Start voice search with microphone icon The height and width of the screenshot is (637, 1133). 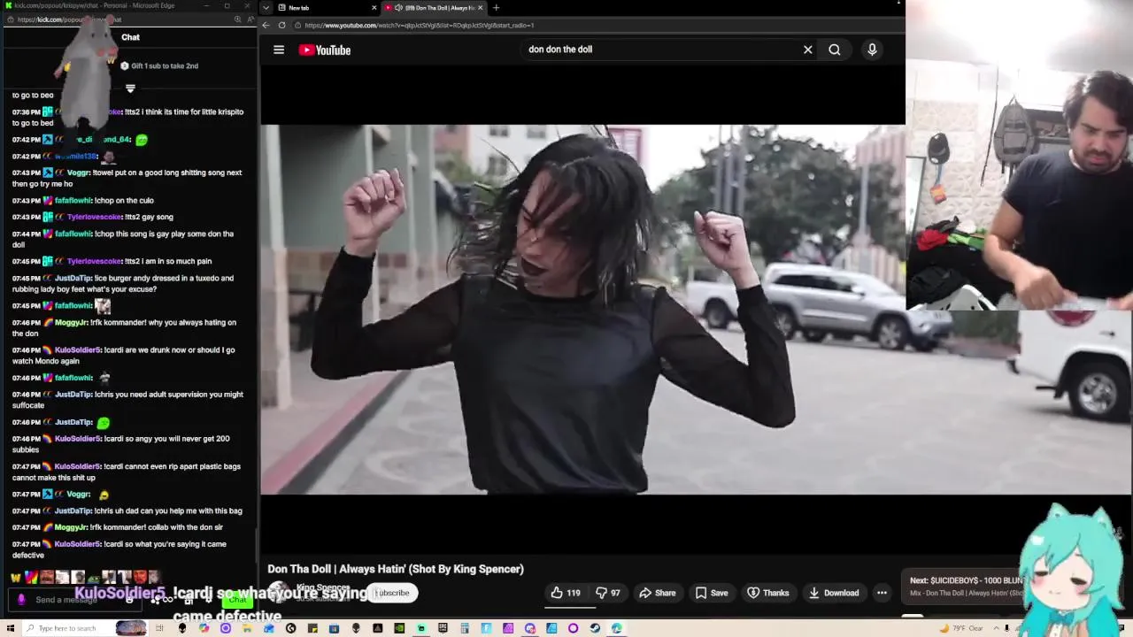click(872, 50)
